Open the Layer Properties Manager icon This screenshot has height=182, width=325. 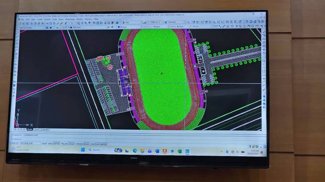57,28
